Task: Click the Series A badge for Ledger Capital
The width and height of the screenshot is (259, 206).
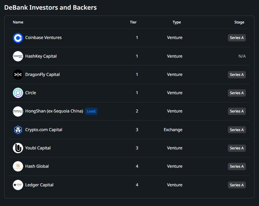Action: pos(237,185)
